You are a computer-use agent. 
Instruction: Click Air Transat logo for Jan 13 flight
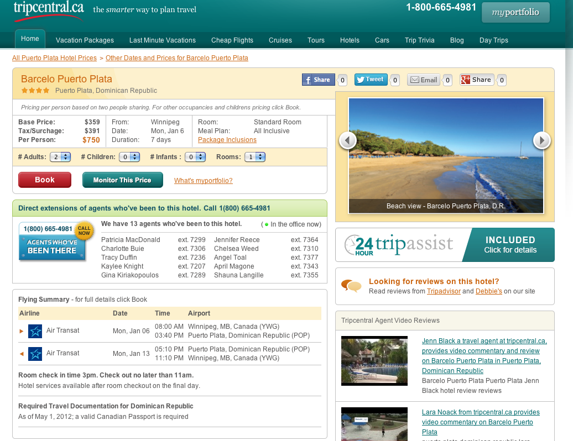35,354
